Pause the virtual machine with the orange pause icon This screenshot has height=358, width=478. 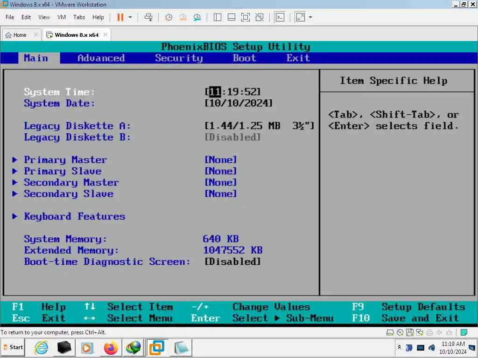pyautogui.click(x=120, y=17)
